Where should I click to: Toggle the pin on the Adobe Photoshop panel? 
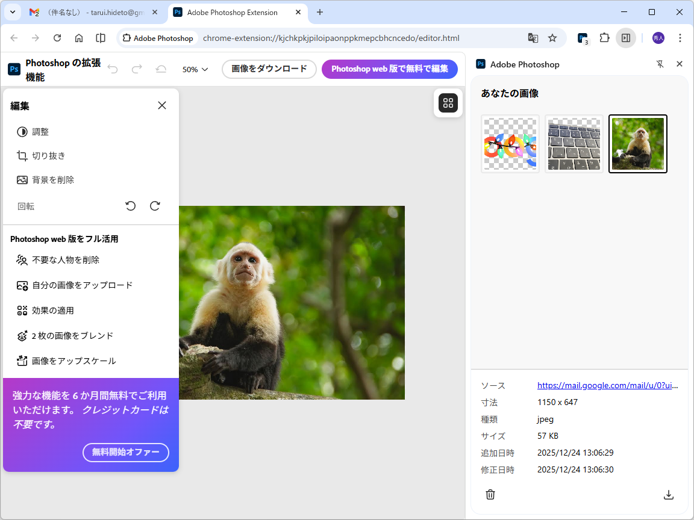pos(660,64)
